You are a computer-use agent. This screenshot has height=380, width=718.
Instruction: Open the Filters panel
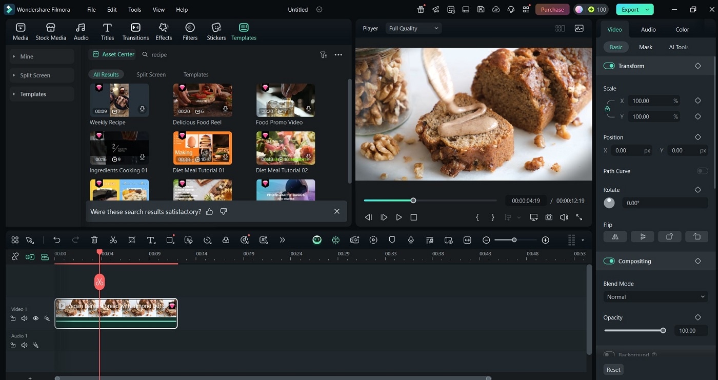(190, 32)
